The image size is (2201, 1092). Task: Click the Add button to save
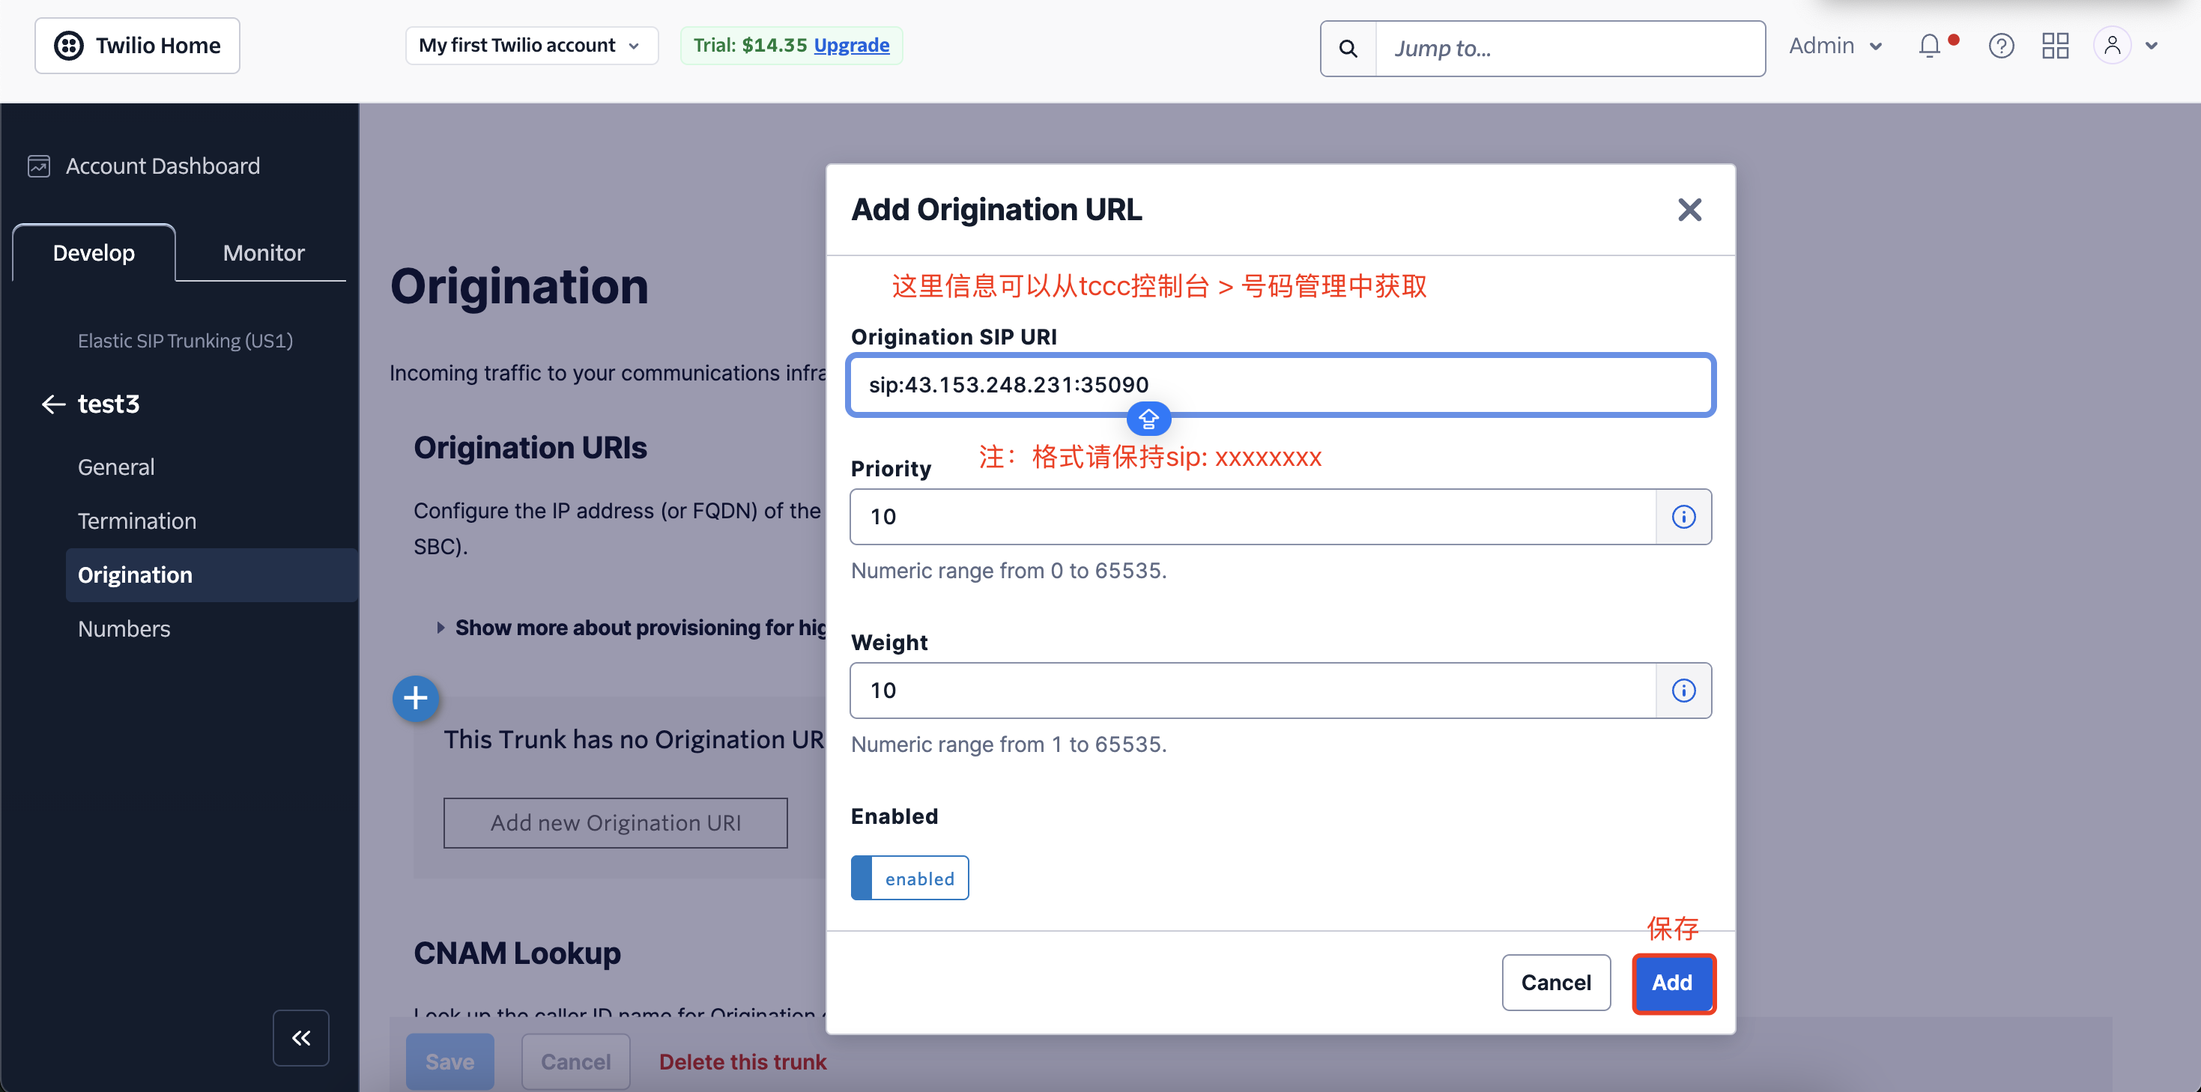coord(1672,983)
